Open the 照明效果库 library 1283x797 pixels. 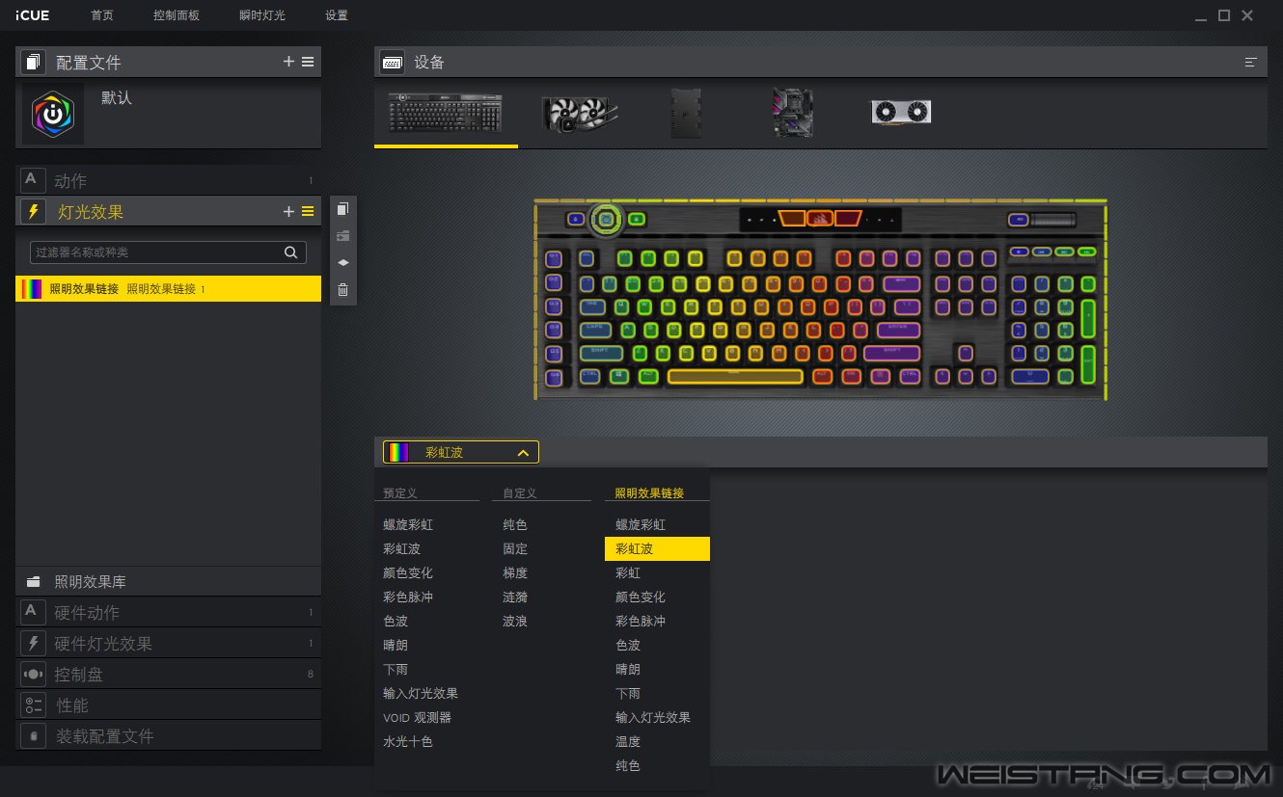click(x=168, y=582)
